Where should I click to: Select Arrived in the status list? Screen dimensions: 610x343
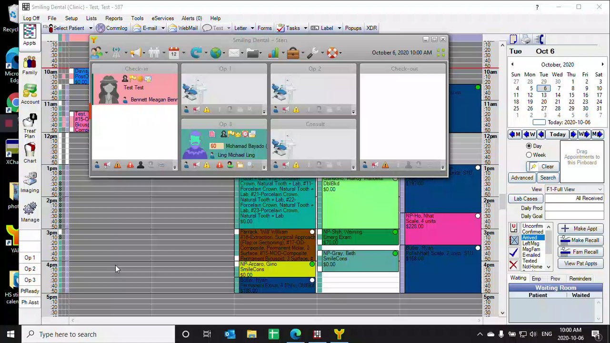(x=532, y=238)
